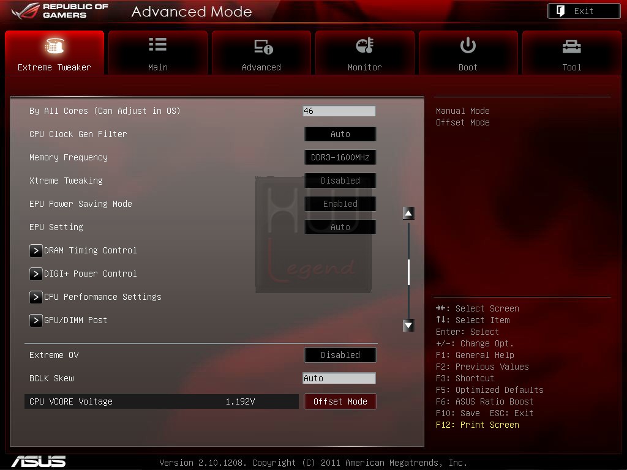Viewport: 627px width, 470px height.
Task: Click the BCLK Skew label
Action: point(51,378)
